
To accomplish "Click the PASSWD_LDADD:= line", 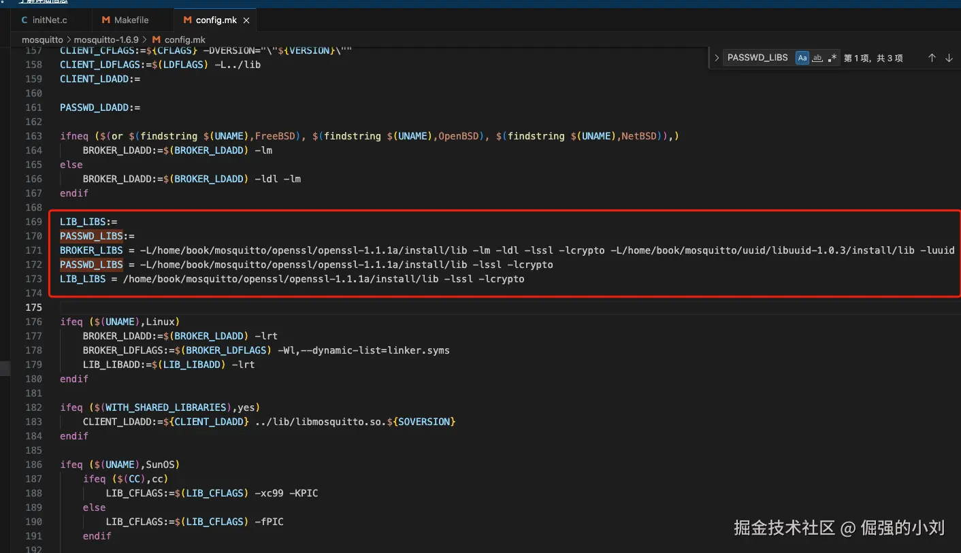I will coord(100,107).
